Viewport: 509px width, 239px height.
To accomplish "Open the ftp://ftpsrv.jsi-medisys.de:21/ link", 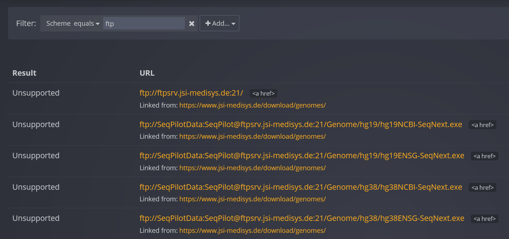I will coord(191,93).
